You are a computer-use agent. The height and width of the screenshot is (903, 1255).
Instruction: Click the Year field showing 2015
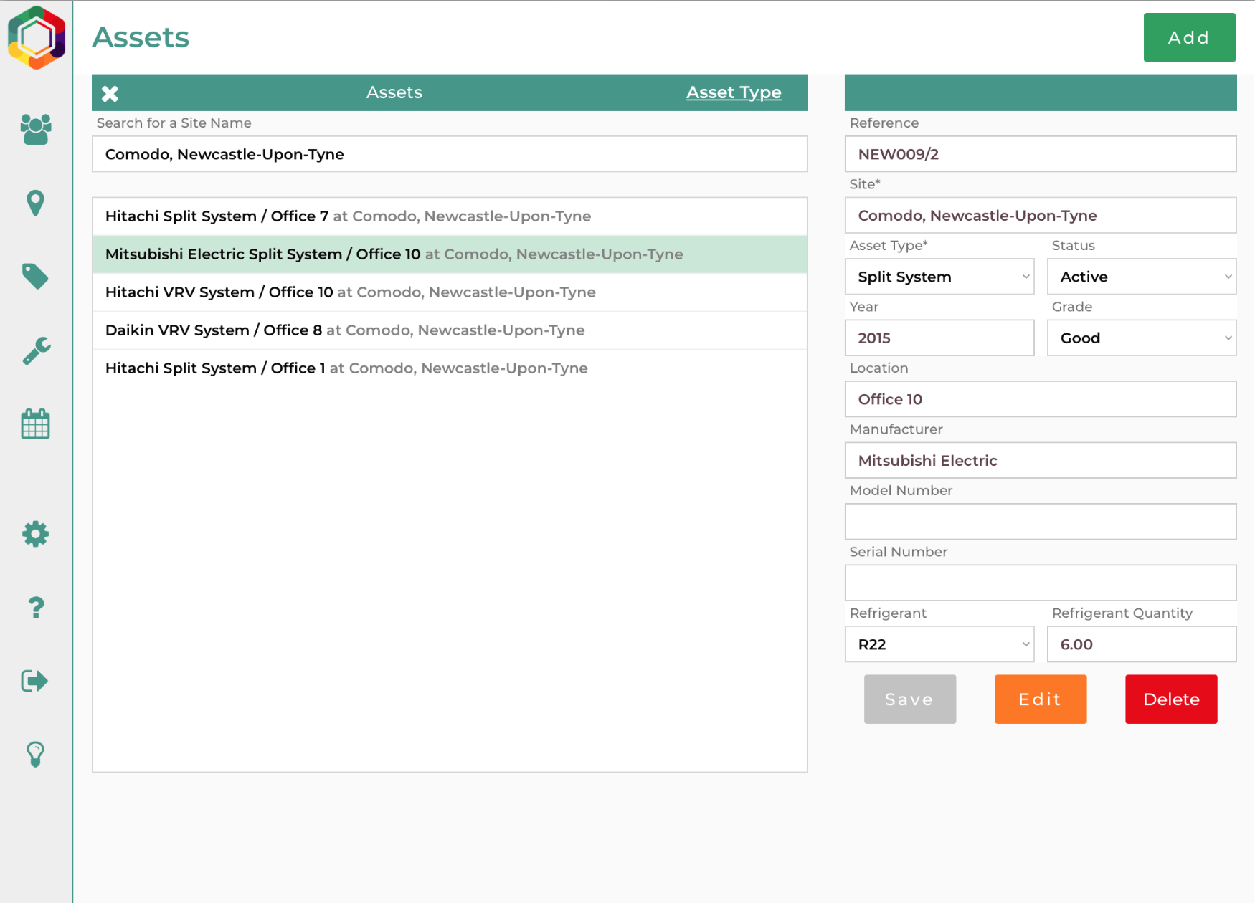(x=939, y=338)
